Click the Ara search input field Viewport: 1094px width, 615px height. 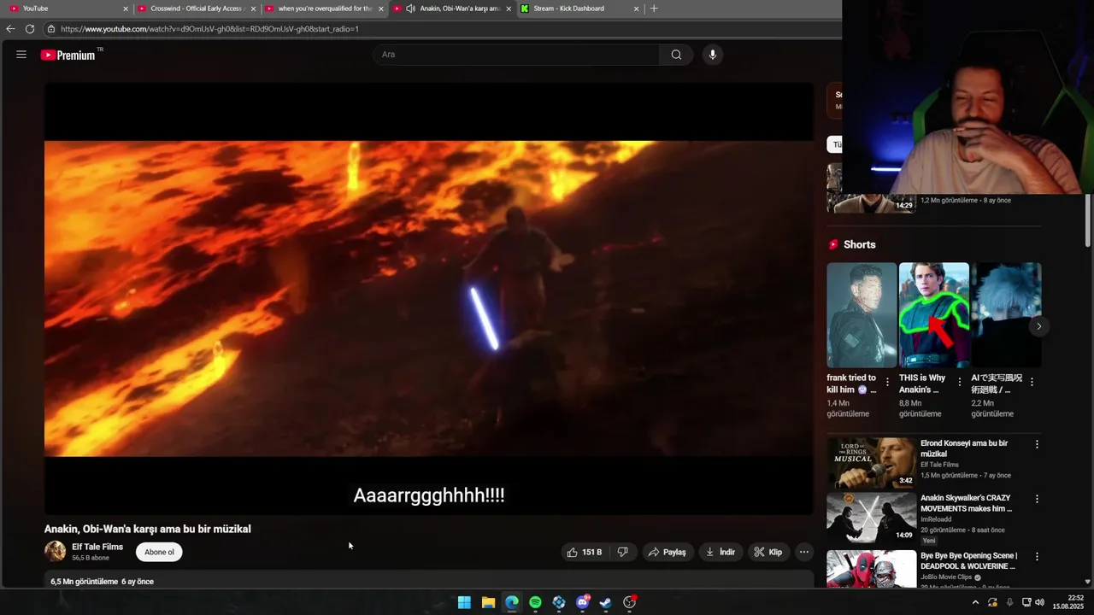pyautogui.click(x=515, y=55)
